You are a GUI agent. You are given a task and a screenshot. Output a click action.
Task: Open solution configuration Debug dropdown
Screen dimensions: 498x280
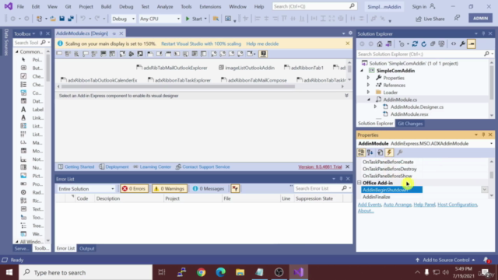[123, 19]
